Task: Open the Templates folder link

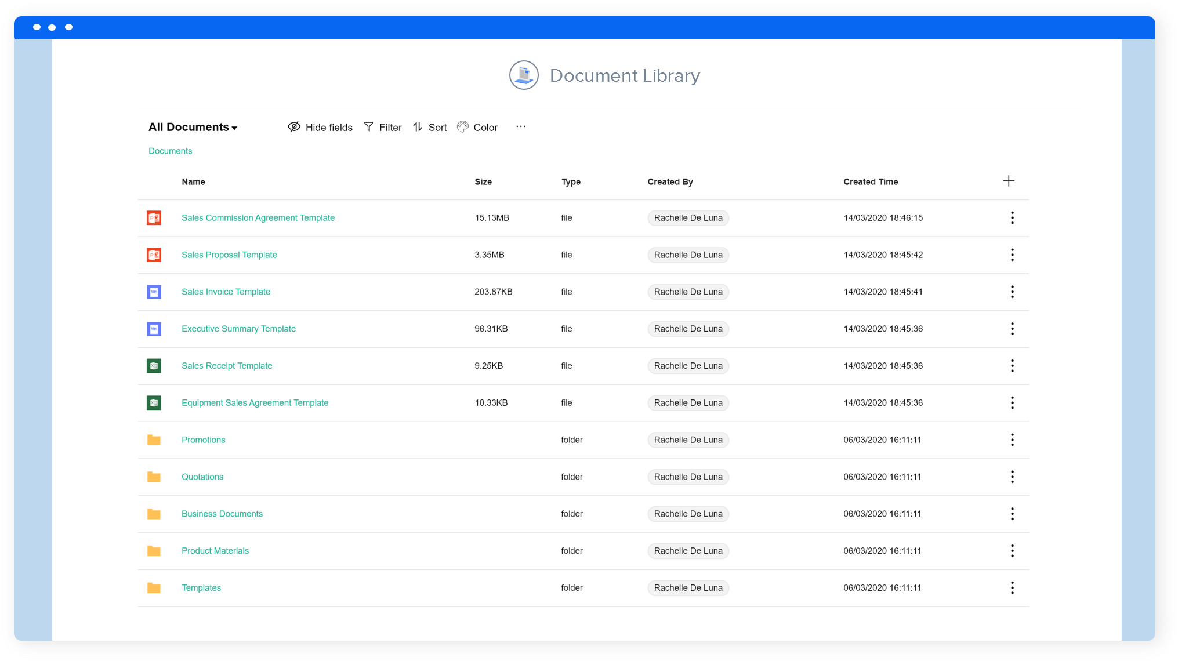Action: [x=201, y=588]
